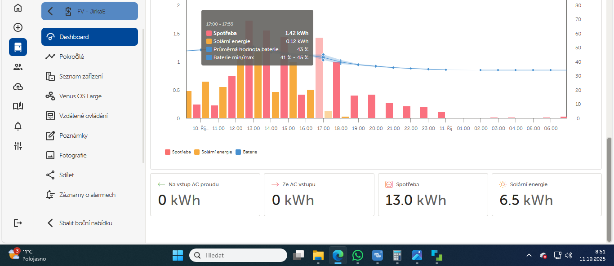Open the users/team icon in left rail

18,67
